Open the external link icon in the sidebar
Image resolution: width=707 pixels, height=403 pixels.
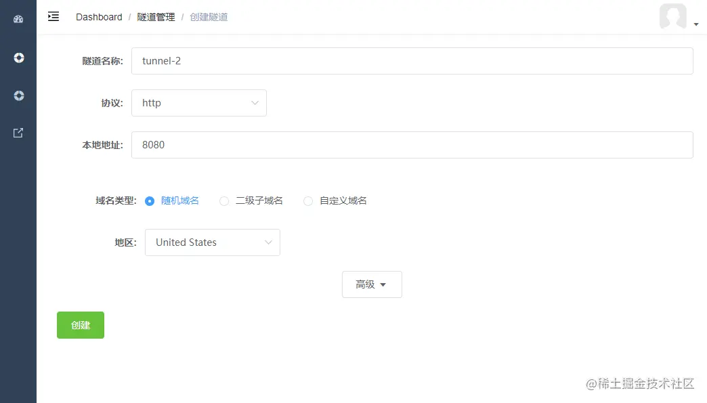coord(18,133)
